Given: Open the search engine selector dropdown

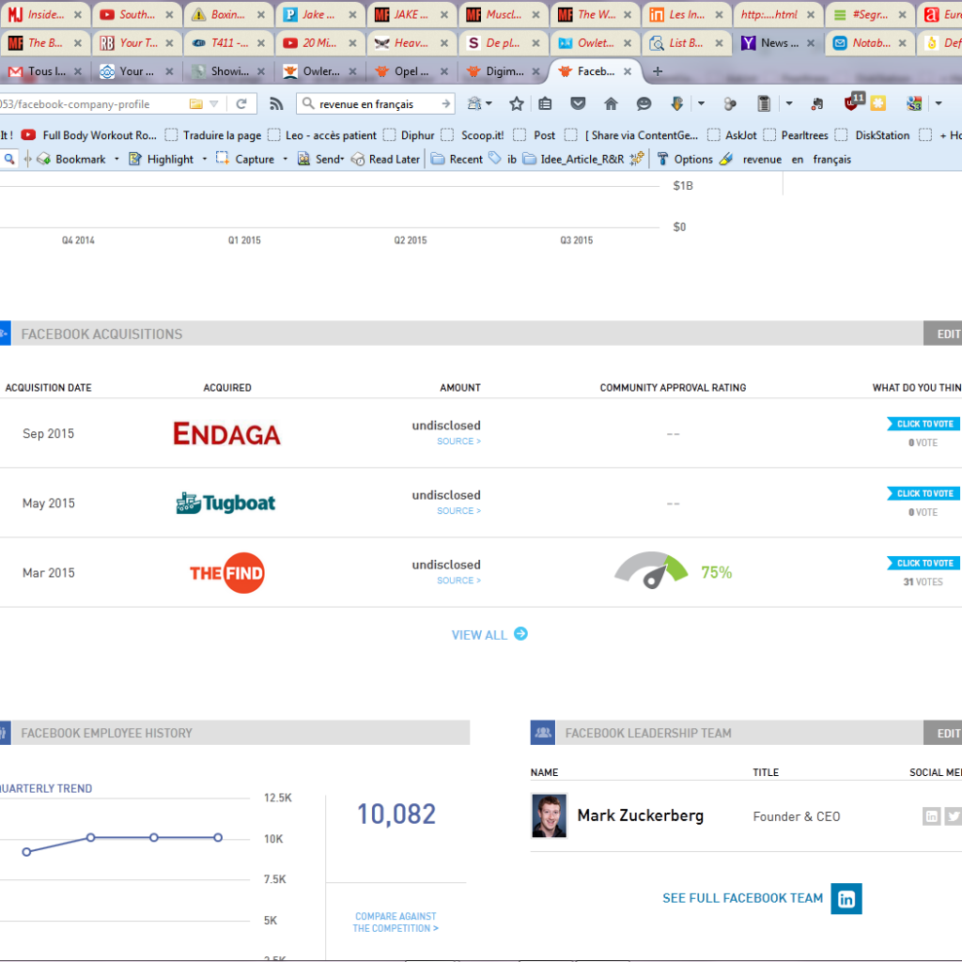Looking at the screenshot, I should (x=308, y=103).
